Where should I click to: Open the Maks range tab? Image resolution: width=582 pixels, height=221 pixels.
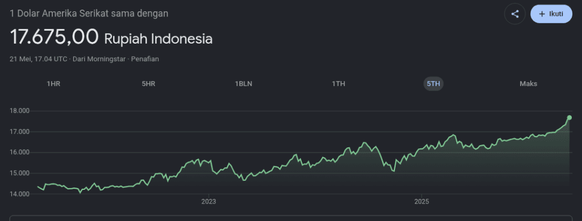coord(528,84)
